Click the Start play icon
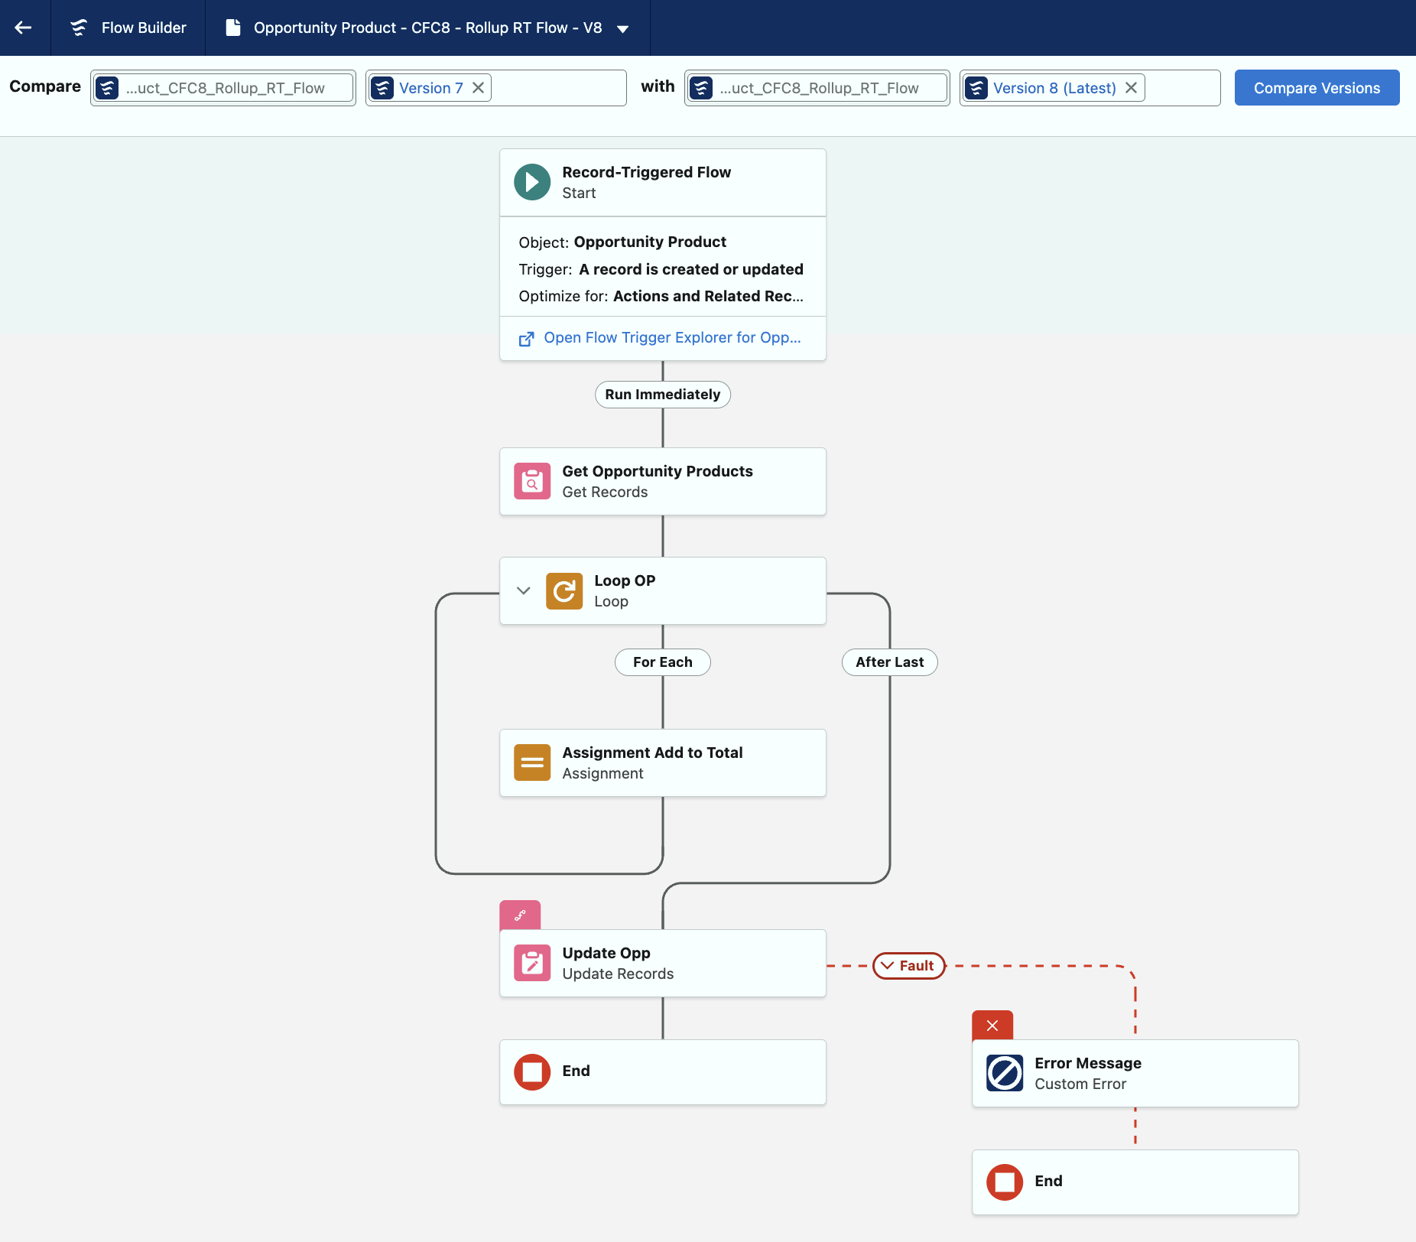The height and width of the screenshot is (1242, 1416). coord(532,182)
